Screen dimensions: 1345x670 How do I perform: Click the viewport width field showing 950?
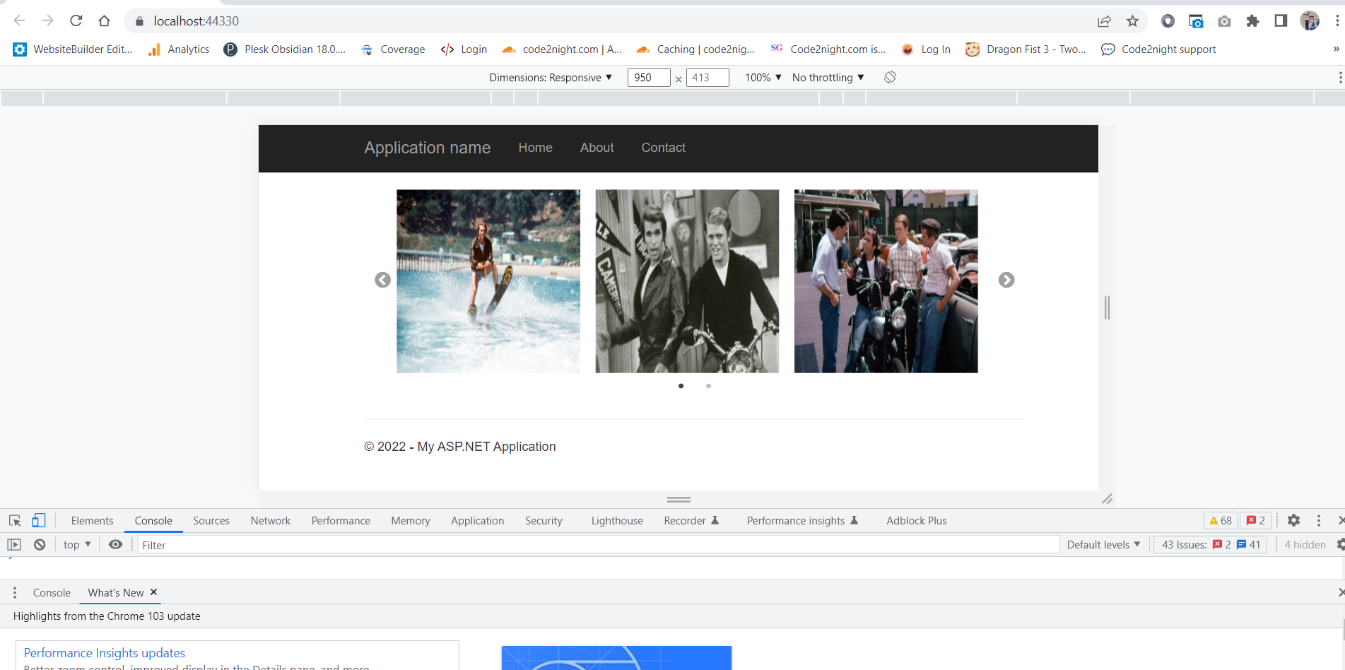pyautogui.click(x=649, y=78)
